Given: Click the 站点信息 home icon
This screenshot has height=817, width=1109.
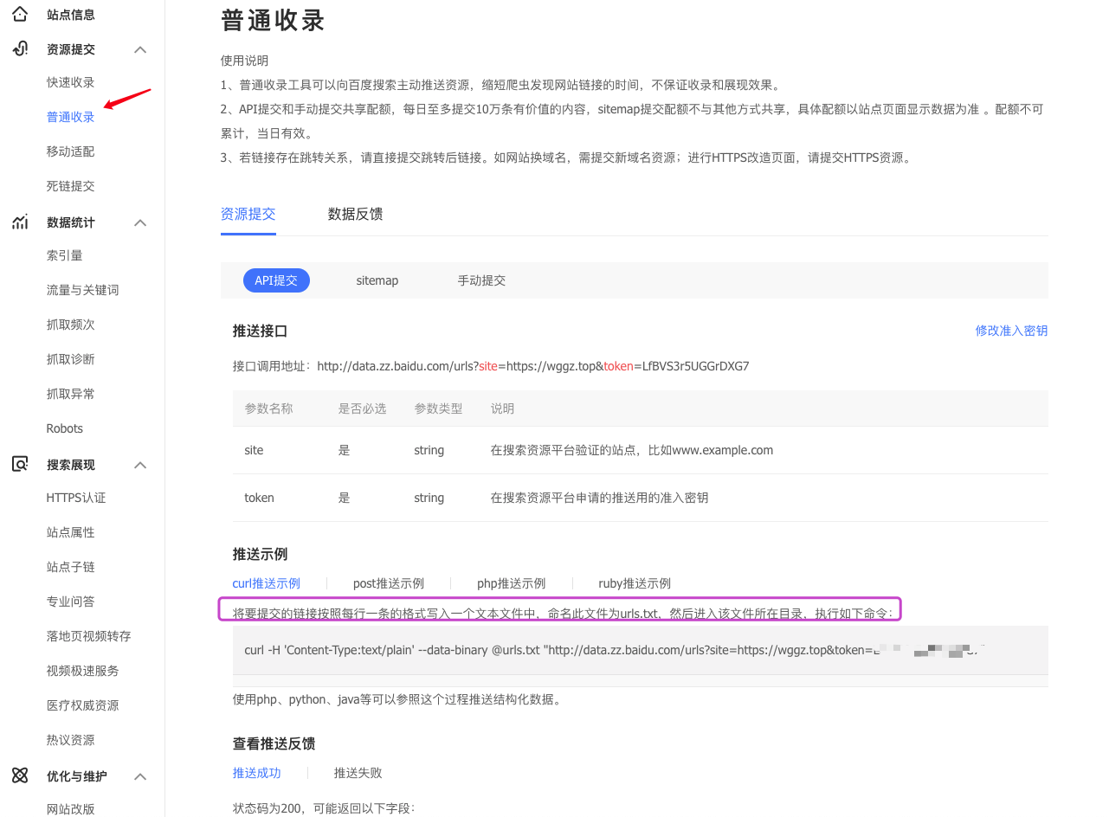Looking at the screenshot, I should (20, 14).
